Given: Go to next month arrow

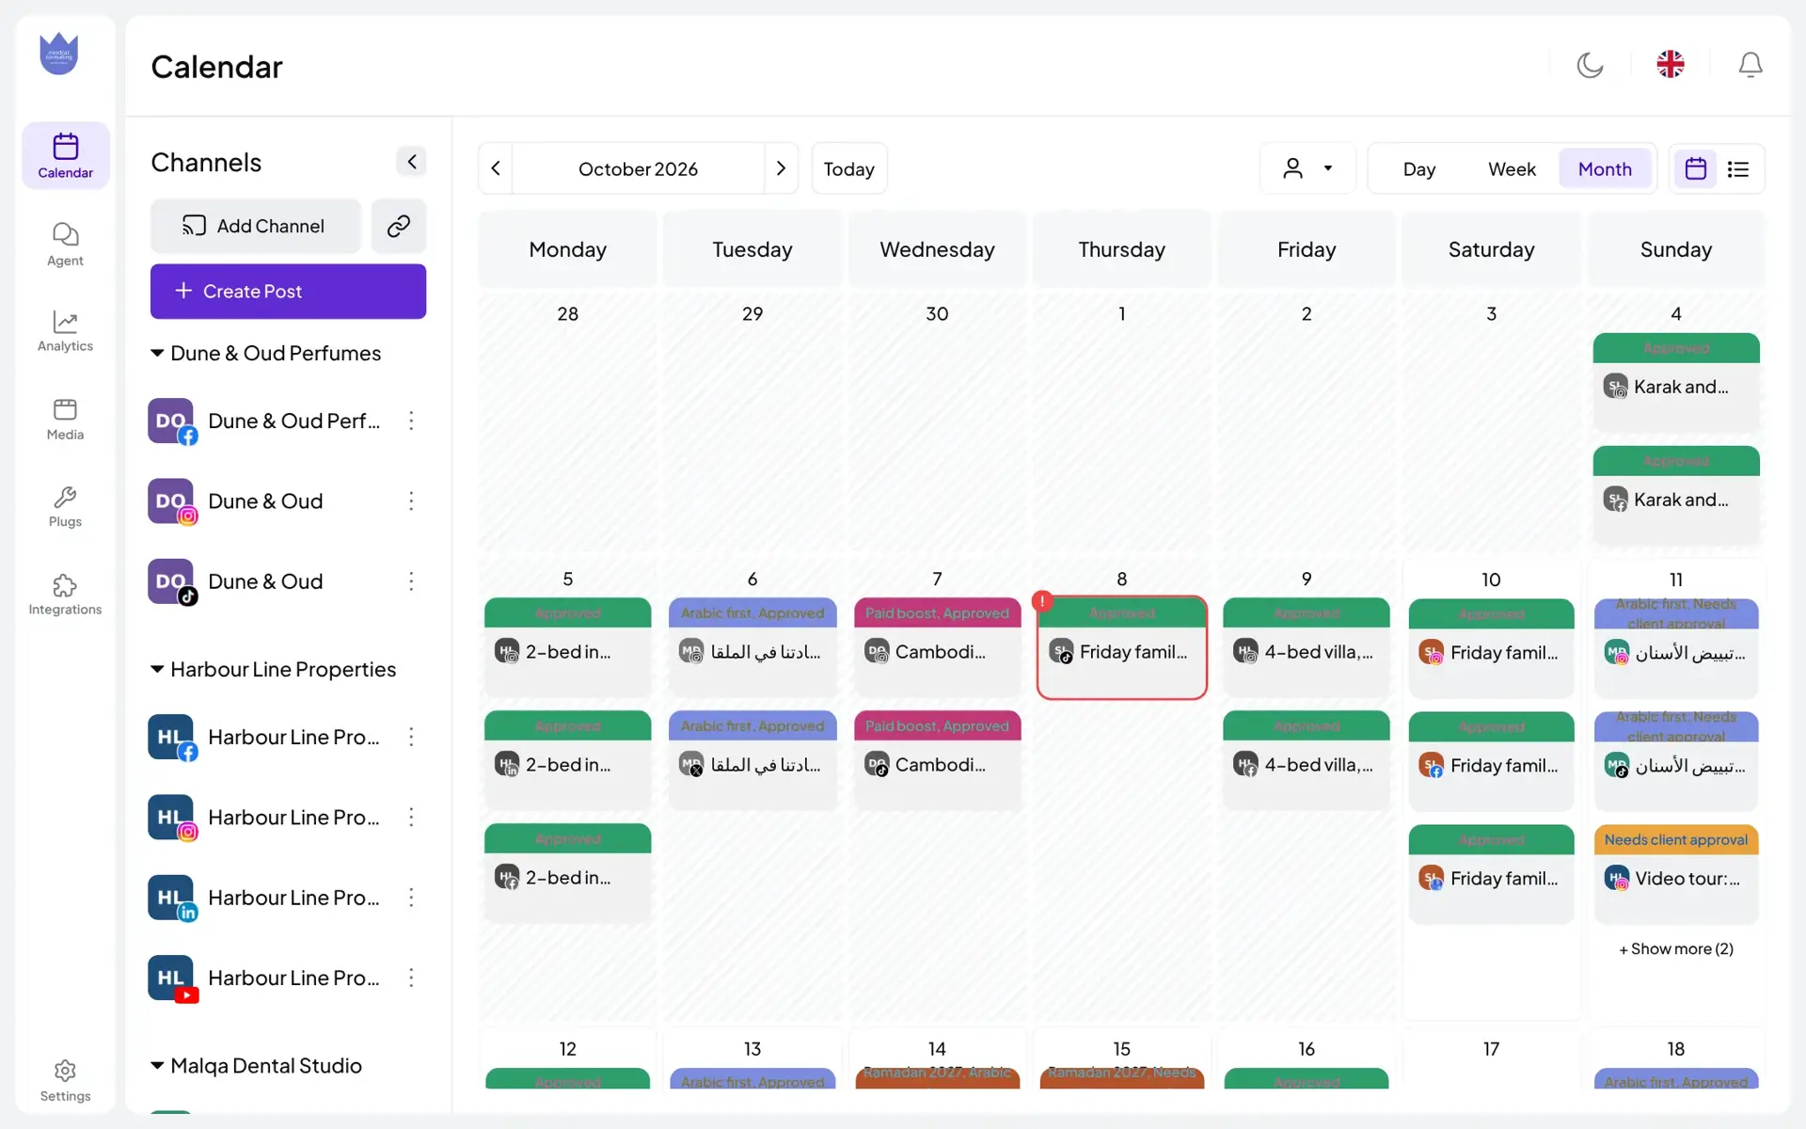Looking at the screenshot, I should 781,168.
